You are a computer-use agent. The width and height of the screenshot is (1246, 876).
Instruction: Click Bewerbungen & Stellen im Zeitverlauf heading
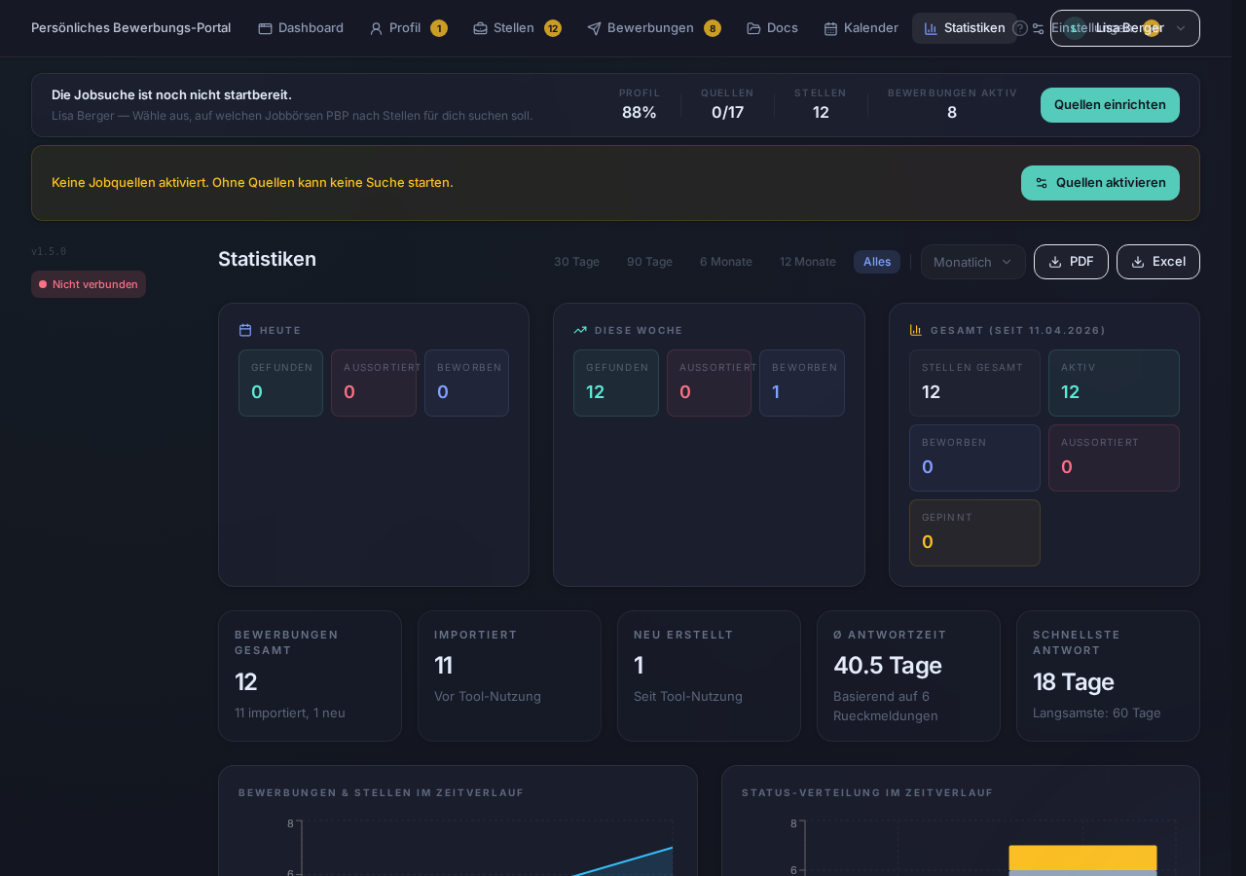[381, 793]
